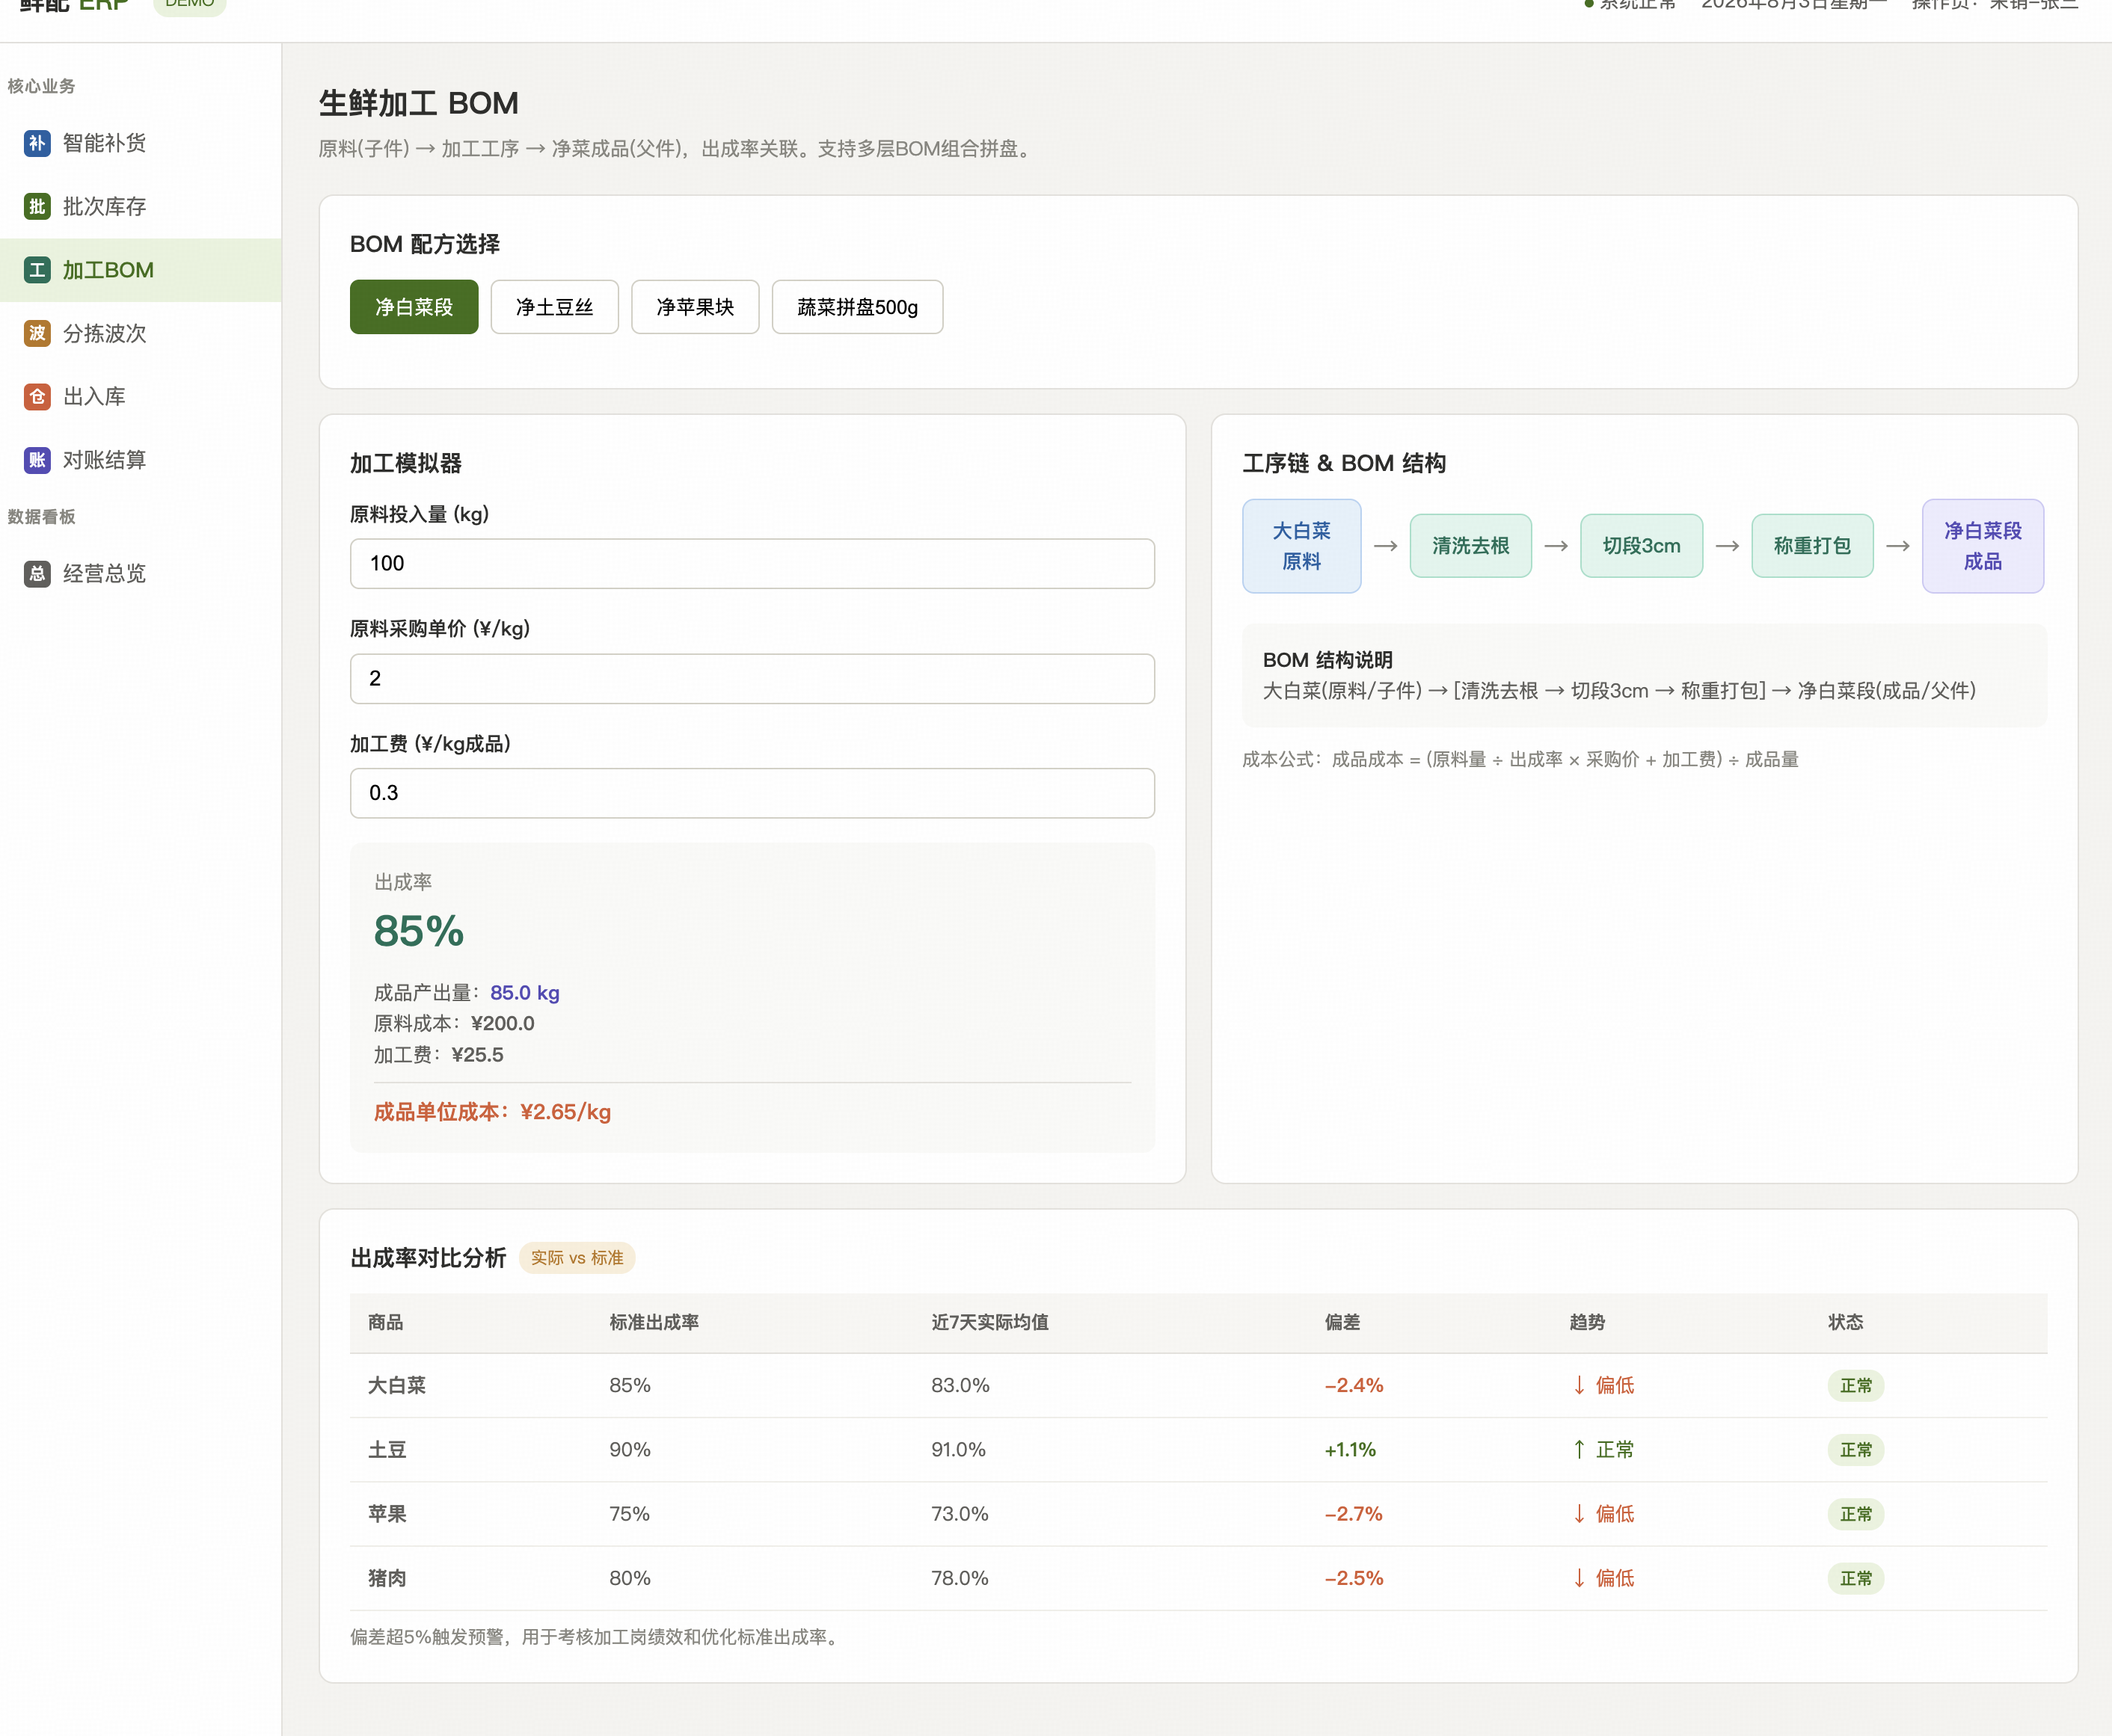This screenshot has width=2112, height=1736.
Task: Click the 73.0% actual average value
Action: coord(960,1514)
